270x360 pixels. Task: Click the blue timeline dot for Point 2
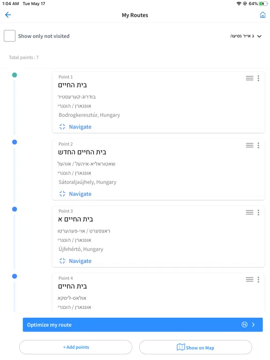click(15, 142)
